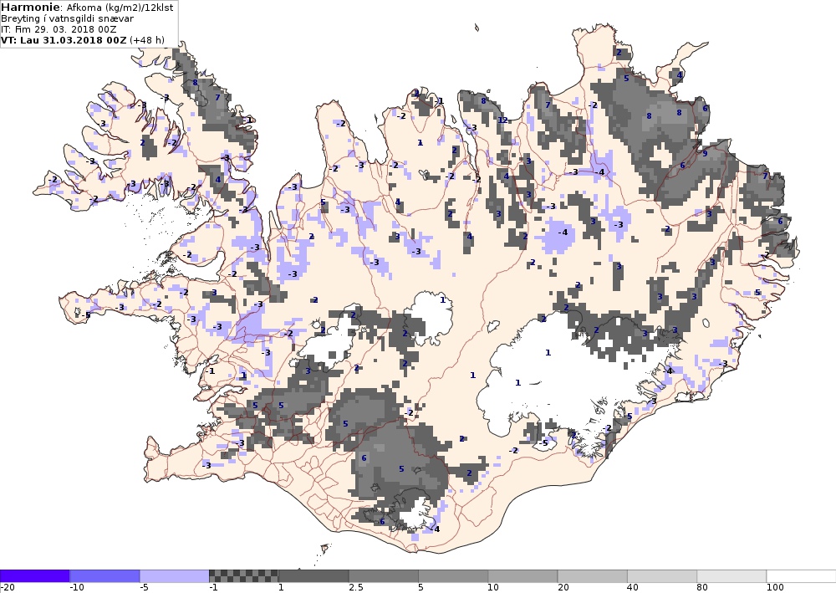Click the map value '12' in north Iceland
The width and height of the screenshot is (836, 593).
[502, 120]
